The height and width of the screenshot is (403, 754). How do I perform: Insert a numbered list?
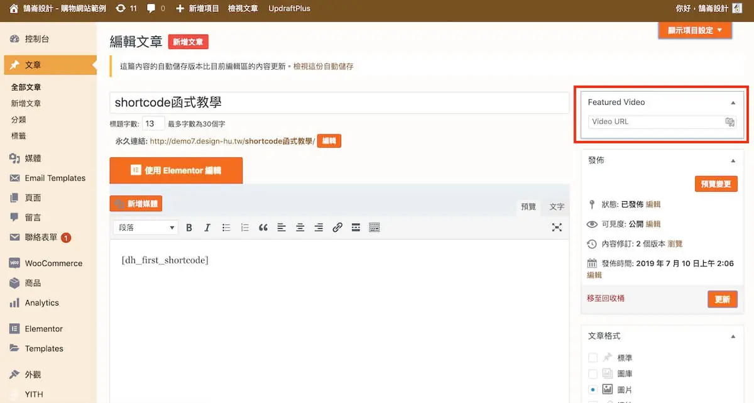pyautogui.click(x=245, y=228)
